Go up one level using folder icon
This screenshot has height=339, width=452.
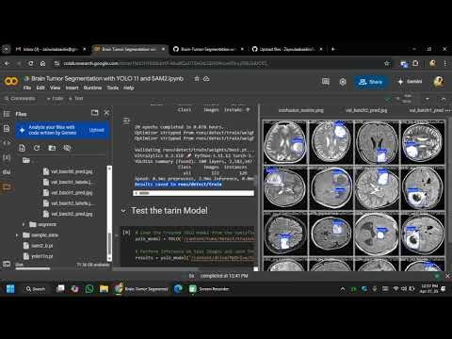pos(26,160)
